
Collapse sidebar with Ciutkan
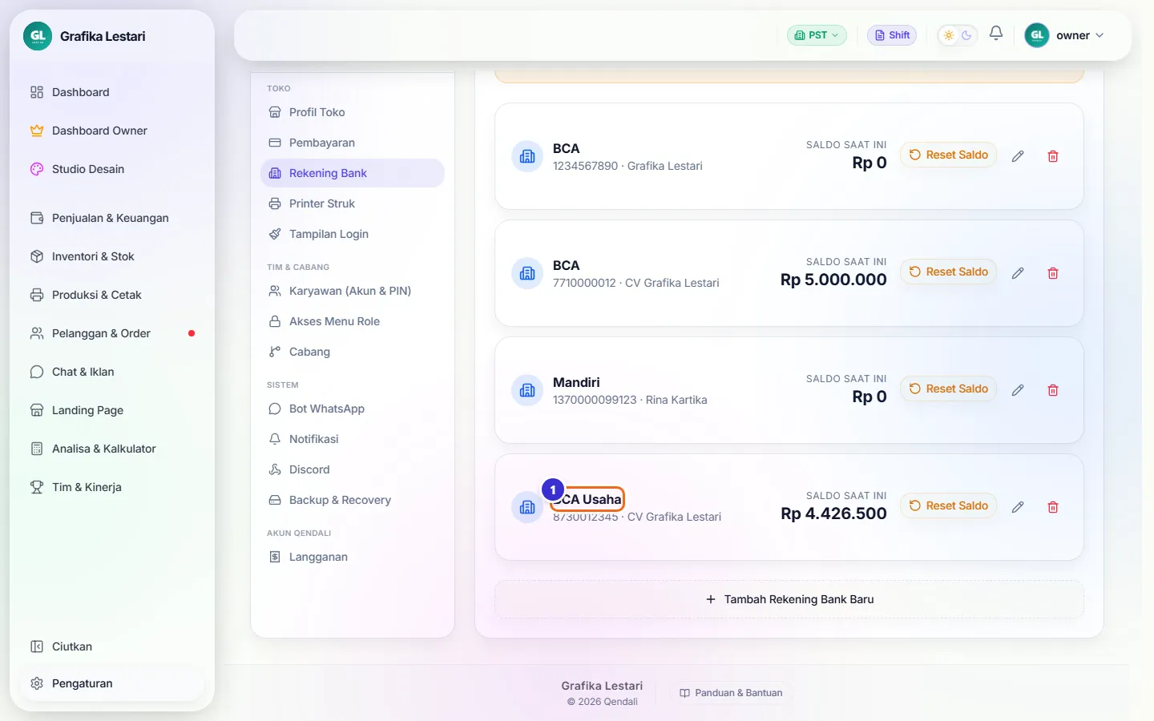tap(112, 646)
